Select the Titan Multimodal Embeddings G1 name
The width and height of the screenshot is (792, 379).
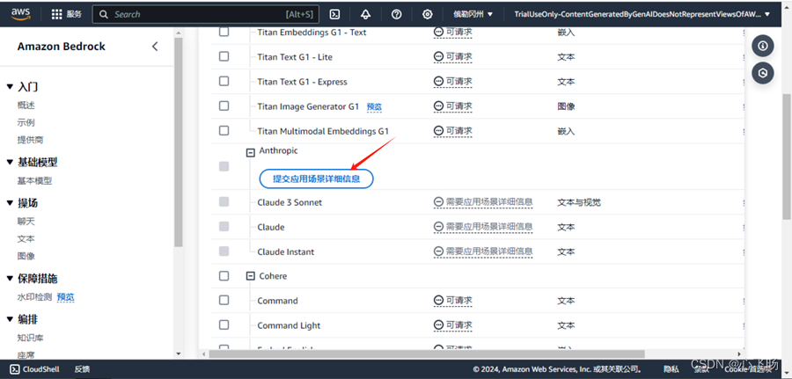point(323,131)
